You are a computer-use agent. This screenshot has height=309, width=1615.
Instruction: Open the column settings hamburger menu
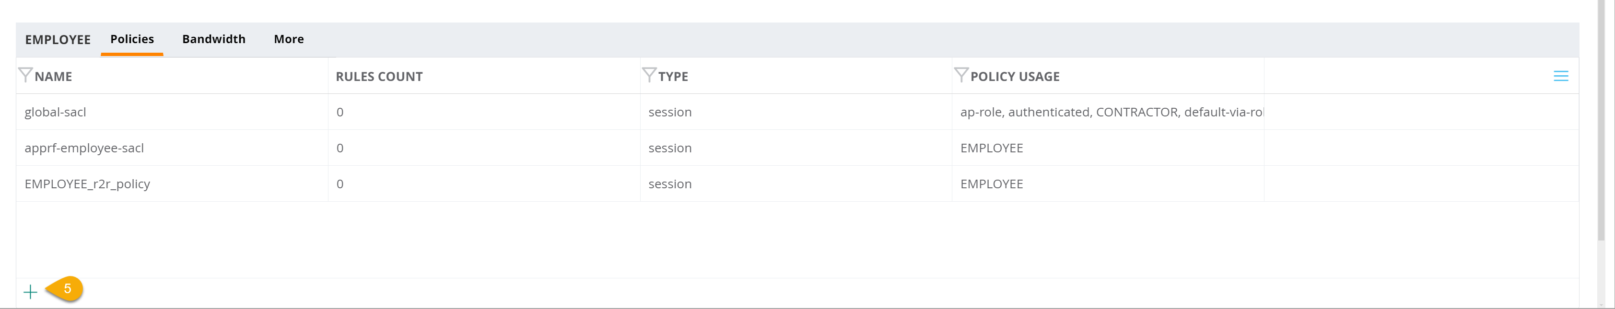(x=1560, y=77)
